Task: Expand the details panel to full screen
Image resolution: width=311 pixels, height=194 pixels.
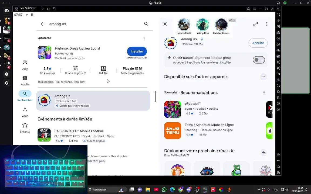Action: point(255,24)
